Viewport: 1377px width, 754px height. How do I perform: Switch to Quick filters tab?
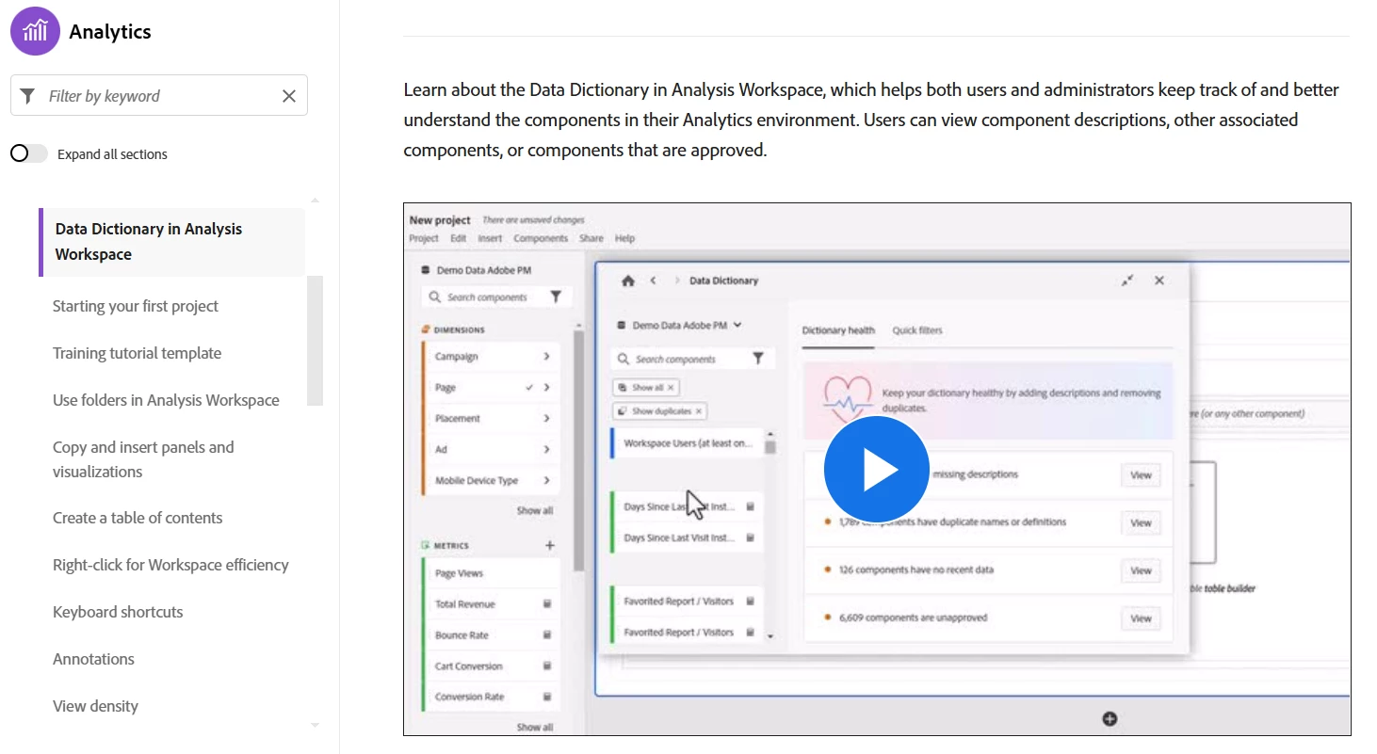click(x=917, y=330)
